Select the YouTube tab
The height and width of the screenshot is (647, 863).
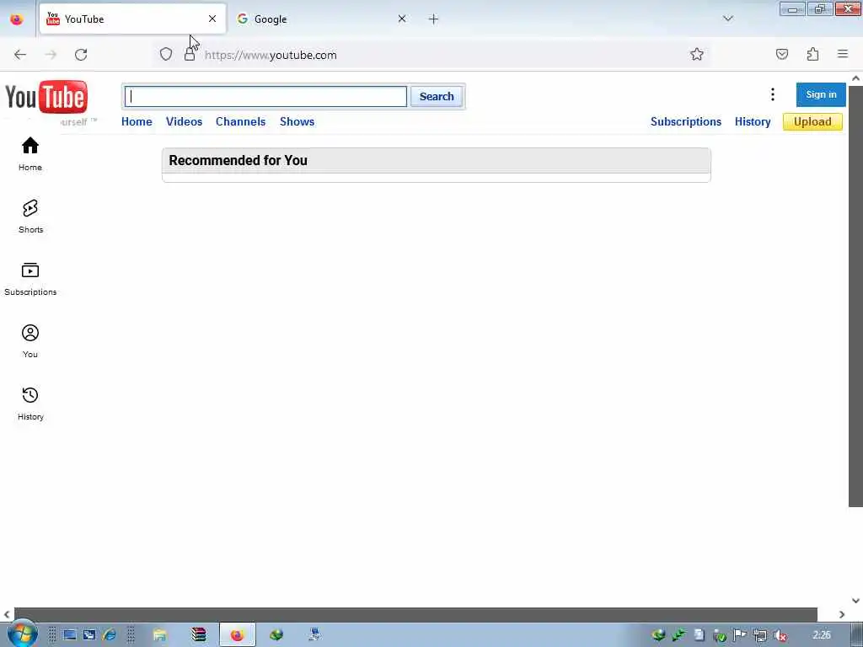pyautogui.click(x=132, y=19)
